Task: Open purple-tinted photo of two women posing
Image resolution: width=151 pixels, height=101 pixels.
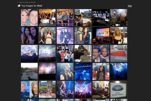Action: [65, 35]
